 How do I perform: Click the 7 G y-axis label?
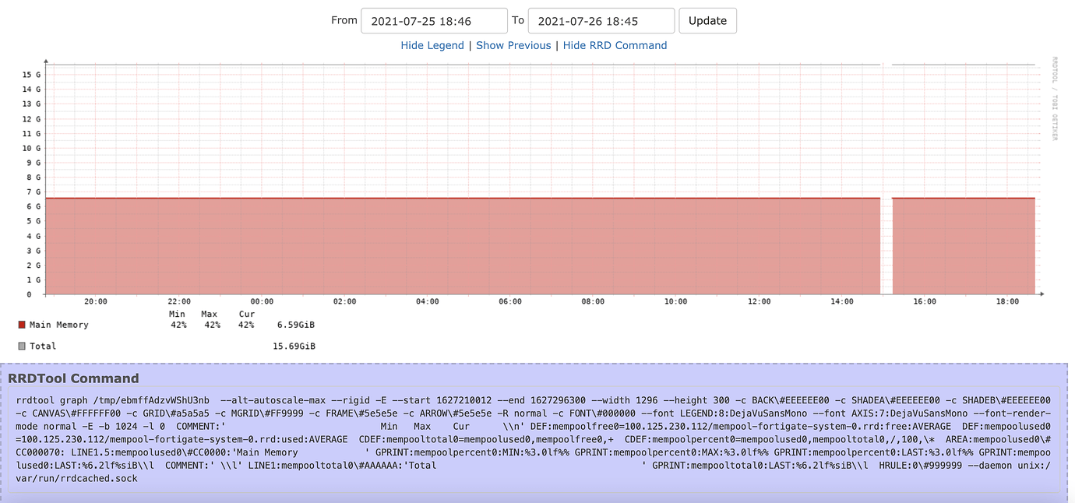pos(34,192)
